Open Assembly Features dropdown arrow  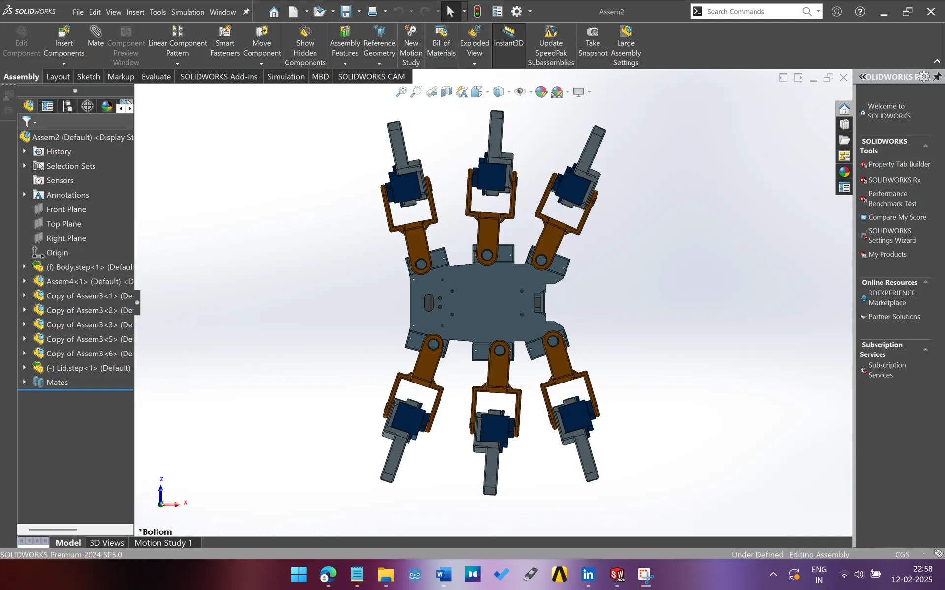coord(345,64)
